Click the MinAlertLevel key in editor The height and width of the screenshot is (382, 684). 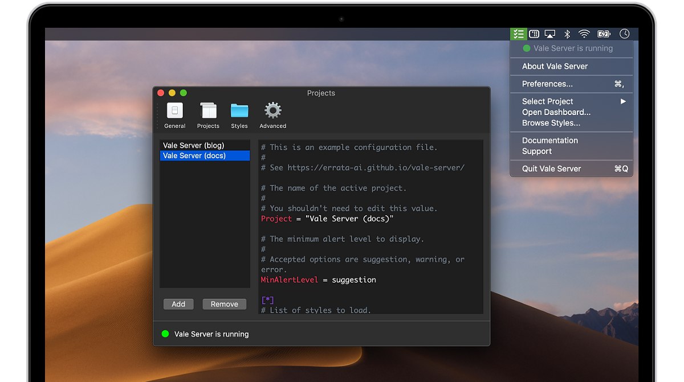(x=290, y=280)
